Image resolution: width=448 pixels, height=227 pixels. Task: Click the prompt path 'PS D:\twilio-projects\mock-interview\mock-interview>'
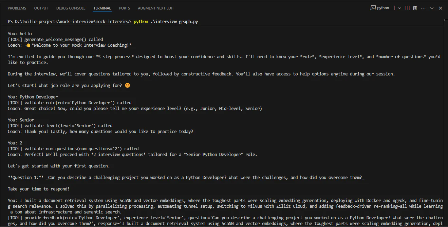[x=70, y=22]
